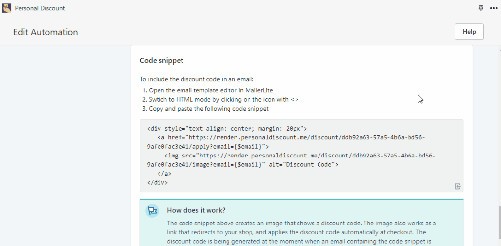Pin the Personal Discount app
This screenshot has height=246, width=501.
point(481,8)
